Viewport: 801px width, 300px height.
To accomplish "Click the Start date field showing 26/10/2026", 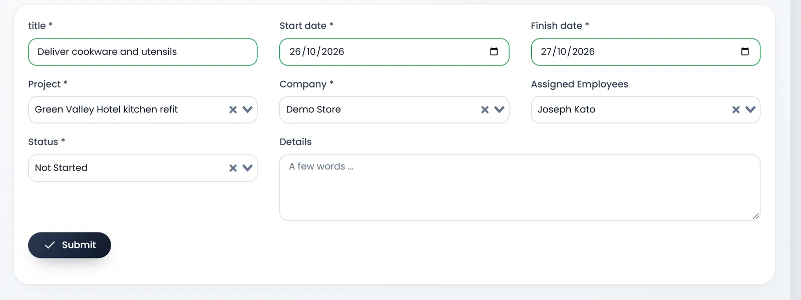I will (x=394, y=52).
